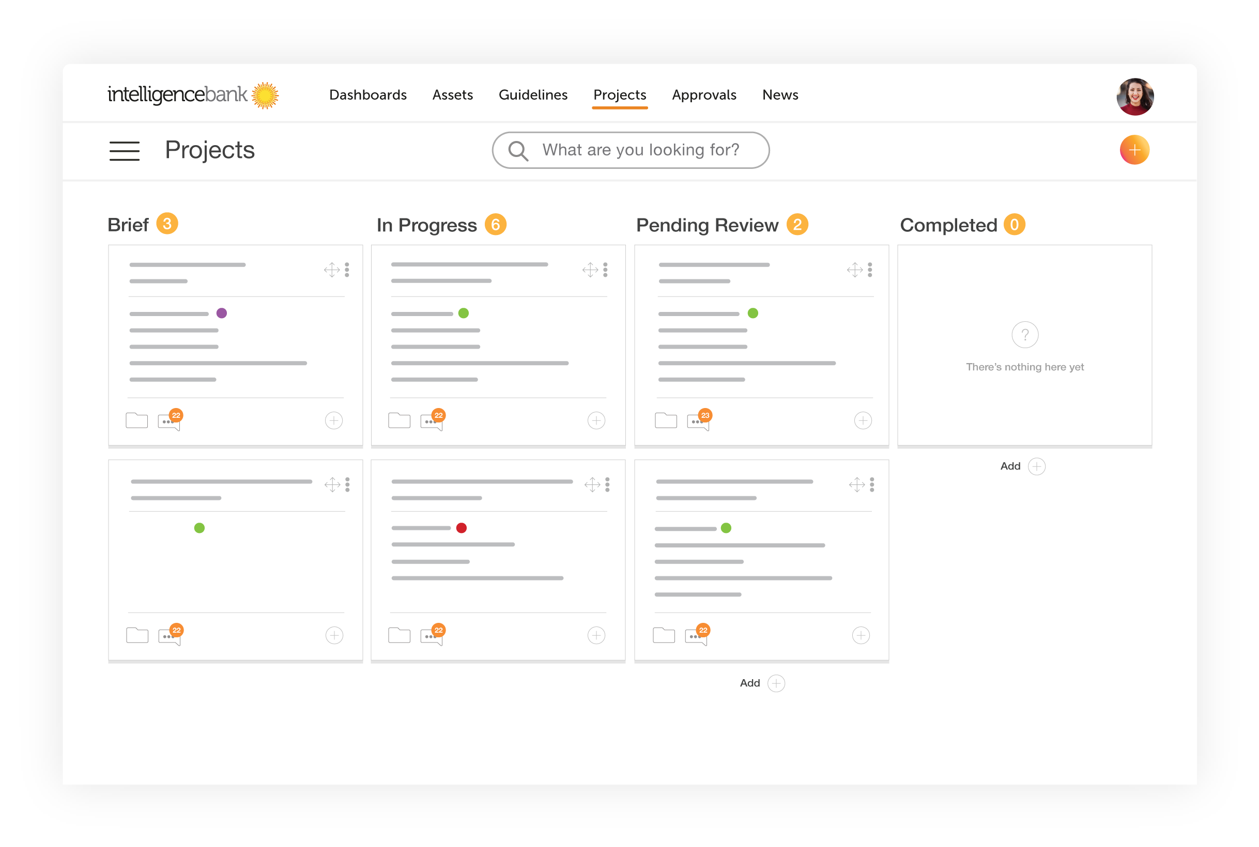Open kebab menu on second Brief card
This screenshot has height=847, width=1259.
[348, 484]
